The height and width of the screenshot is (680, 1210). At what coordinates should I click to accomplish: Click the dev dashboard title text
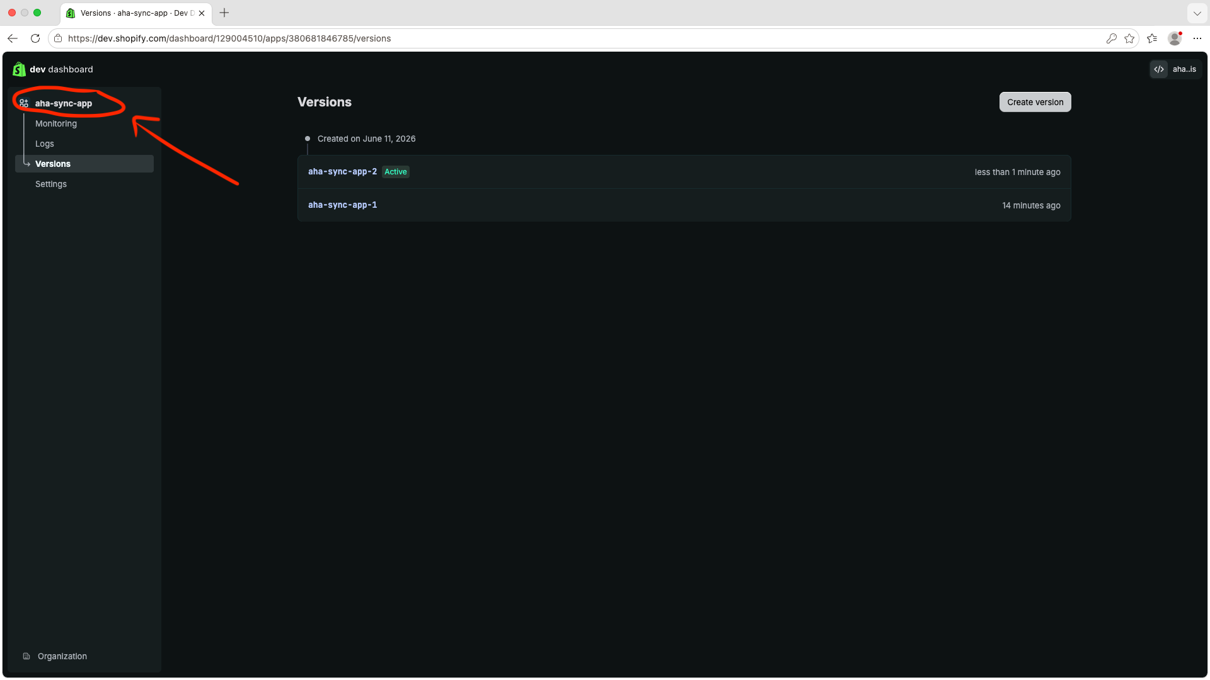61,69
